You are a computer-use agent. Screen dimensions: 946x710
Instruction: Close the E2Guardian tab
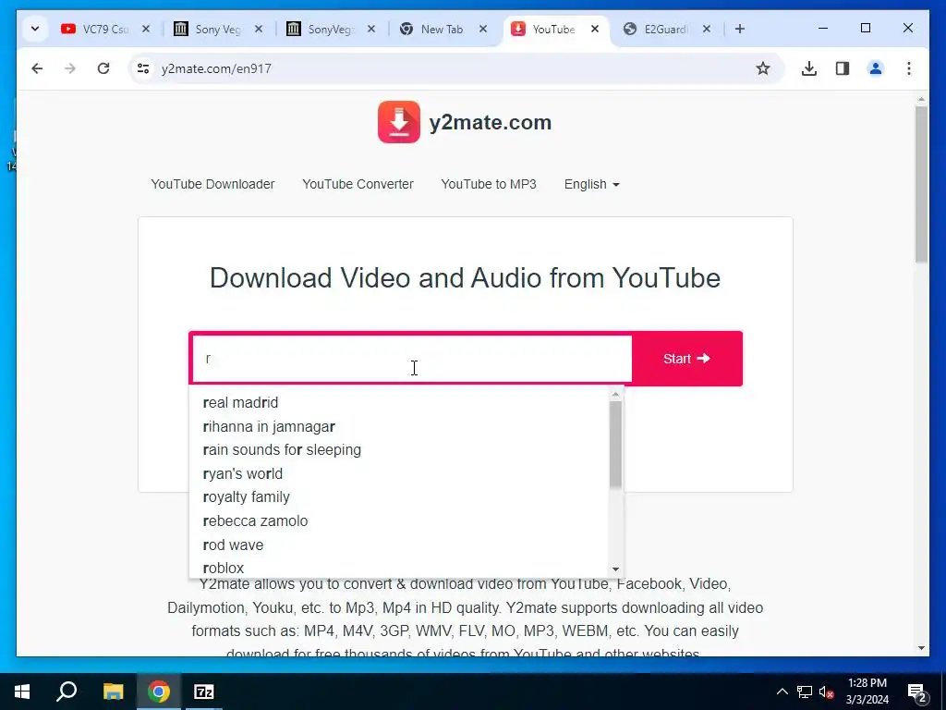[x=707, y=29]
